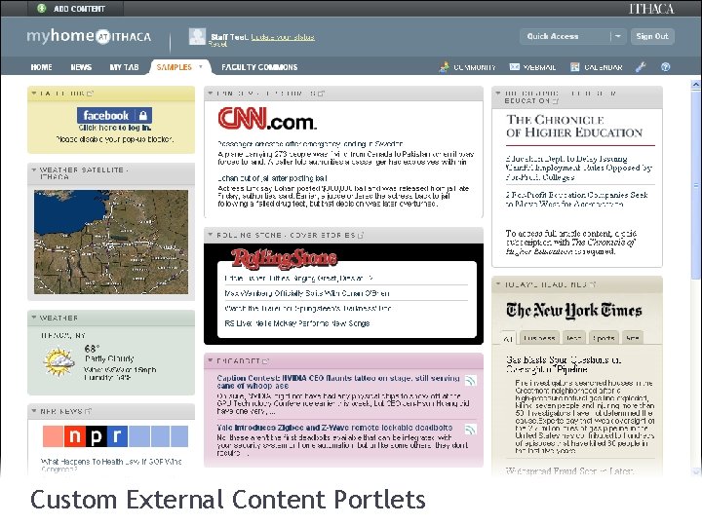Screen dimensions: 702x526
Task: Open RS Live Nellie McKay story
Action: click(x=296, y=323)
